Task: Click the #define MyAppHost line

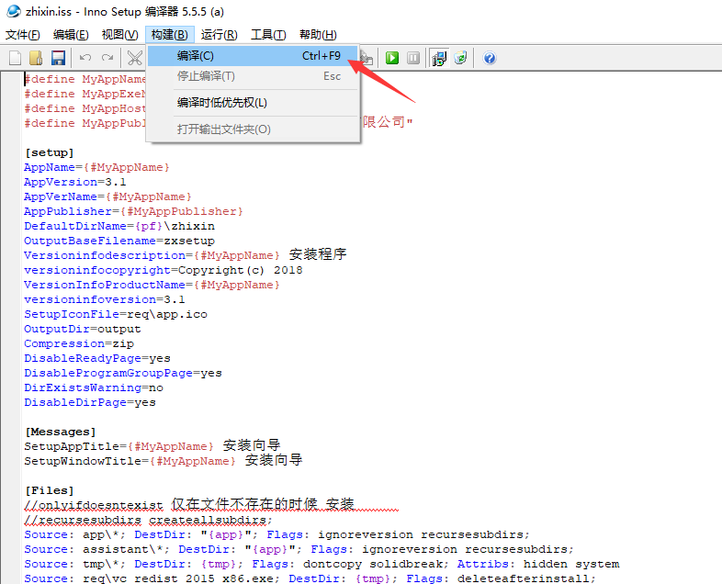Action: pyautogui.click(x=85, y=108)
